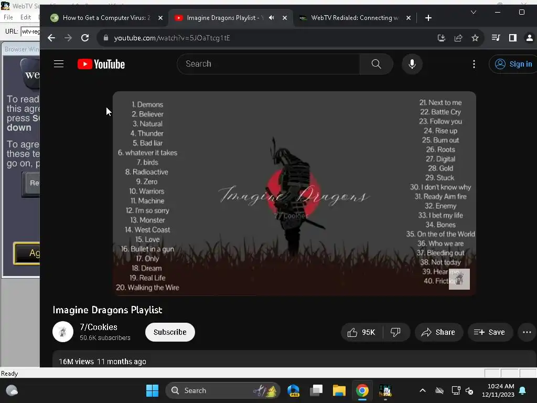Screen dimensions: 537x403
Task: Click the Sign in button
Action: click(514, 64)
